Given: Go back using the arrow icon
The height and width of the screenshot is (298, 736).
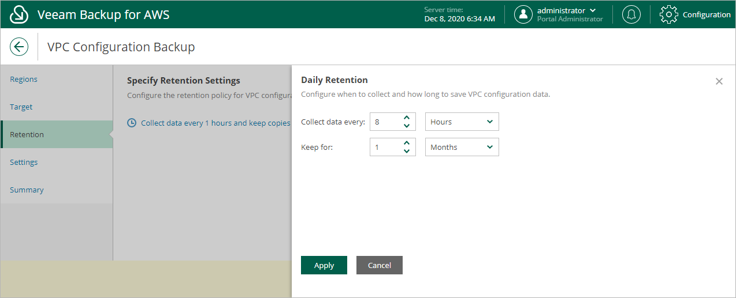Looking at the screenshot, I should pyautogui.click(x=19, y=47).
